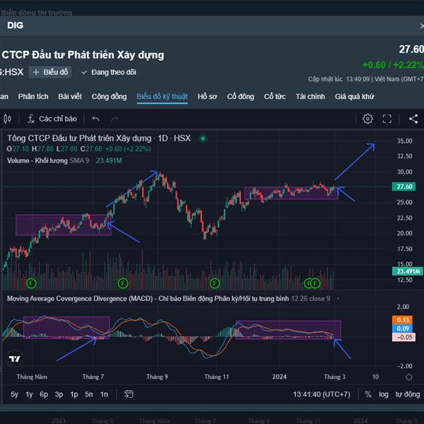Share the chart via share icon

click(413, 119)
